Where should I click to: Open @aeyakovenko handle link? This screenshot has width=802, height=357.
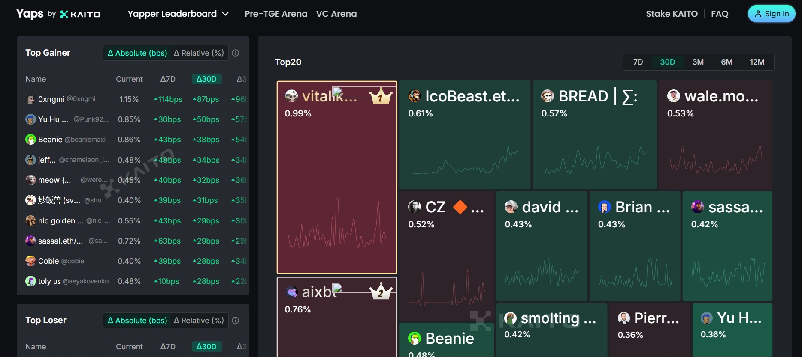click(x=85, y=281)
